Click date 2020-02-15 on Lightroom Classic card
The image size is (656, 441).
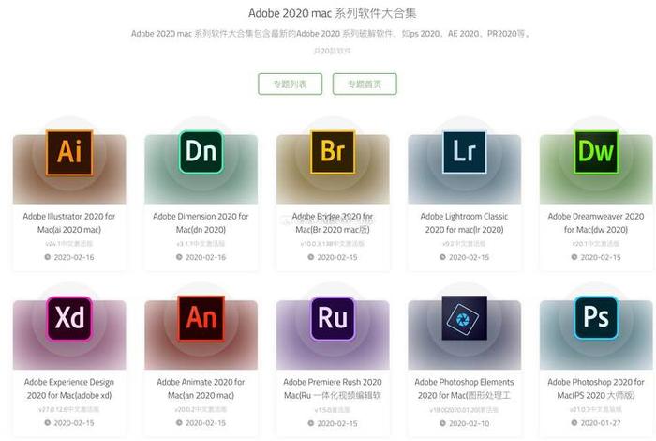pos(470,257)
